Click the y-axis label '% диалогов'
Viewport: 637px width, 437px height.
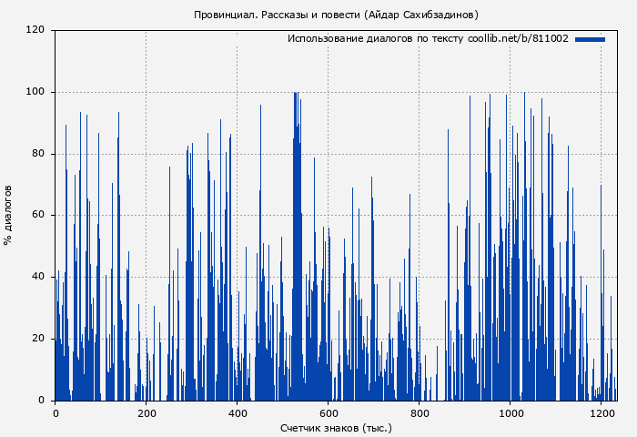click(8, 215)
